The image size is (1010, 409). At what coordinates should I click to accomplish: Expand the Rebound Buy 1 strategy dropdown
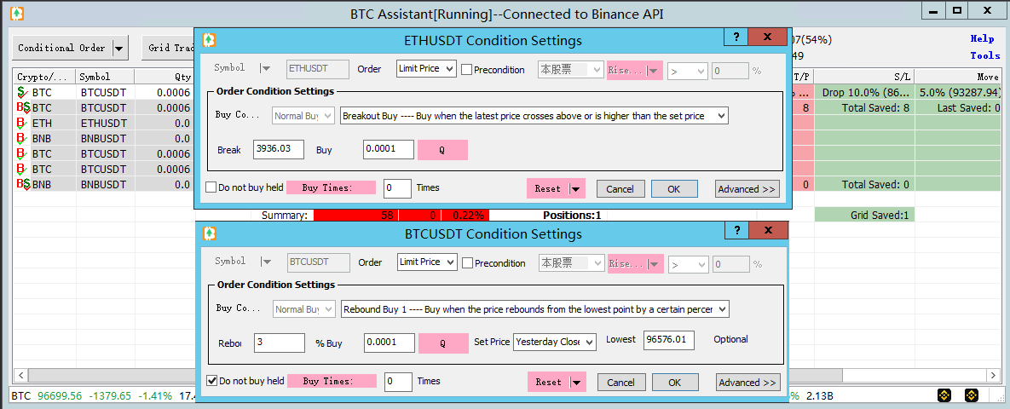[x=722, y=309]
